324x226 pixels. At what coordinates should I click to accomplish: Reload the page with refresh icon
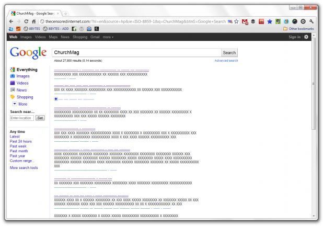pos(26,21)
